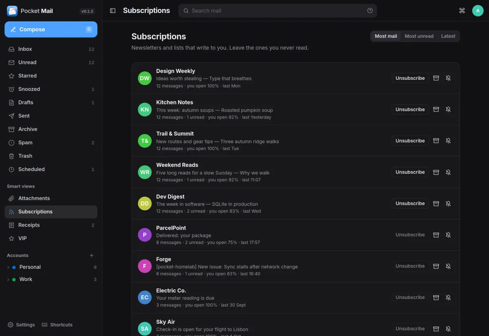This screenshot has height=336, width=489.
Task: Open the Trash folder
Action: [x=51, y=156]
